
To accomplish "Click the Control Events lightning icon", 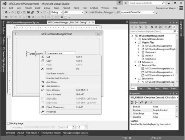I will coord(146,102).
